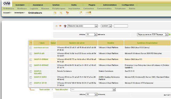The width and height of the screenshot is (171, 99).
Task: Go to Réseaux submenu
Action: (x=45, y=9)
